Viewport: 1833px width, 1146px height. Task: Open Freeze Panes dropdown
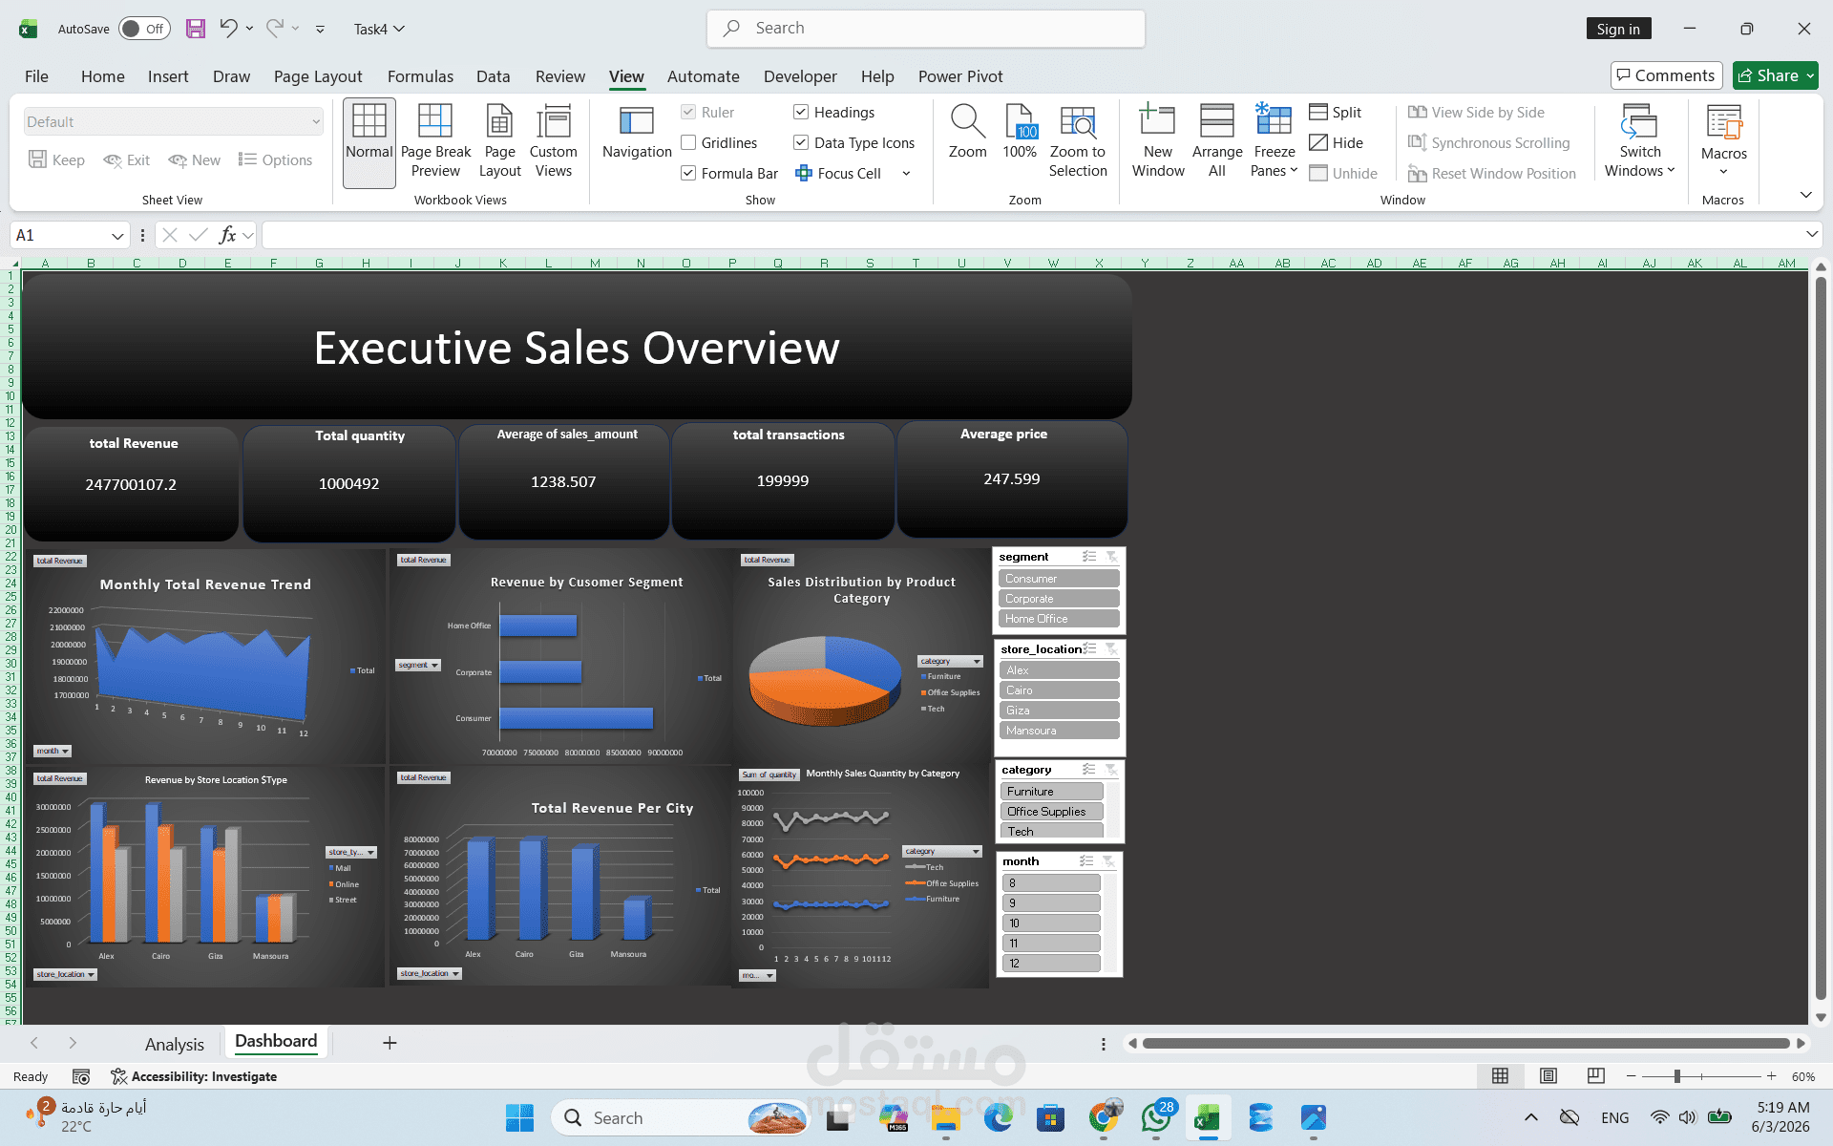tap(1275, 142)
